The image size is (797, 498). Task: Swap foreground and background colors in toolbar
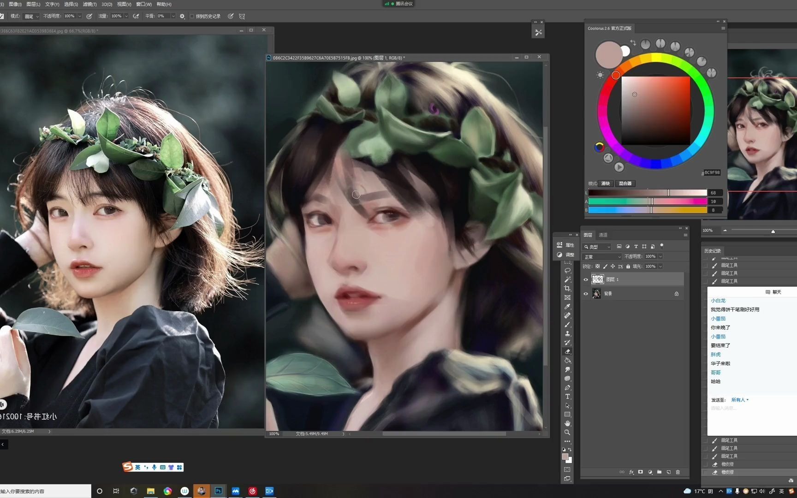point(570,449)
